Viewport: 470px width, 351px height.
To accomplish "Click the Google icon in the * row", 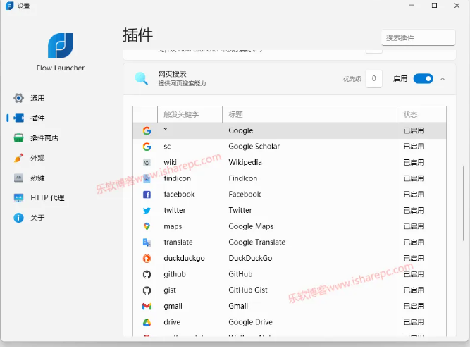I will (x=147, y=130).
